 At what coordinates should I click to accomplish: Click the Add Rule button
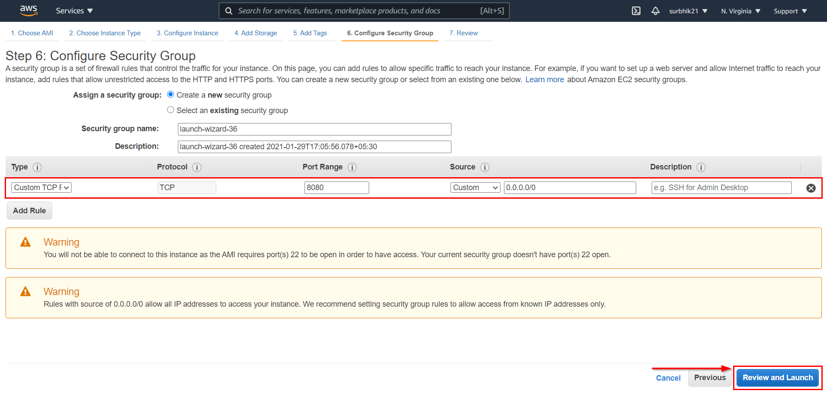[29, 210]
